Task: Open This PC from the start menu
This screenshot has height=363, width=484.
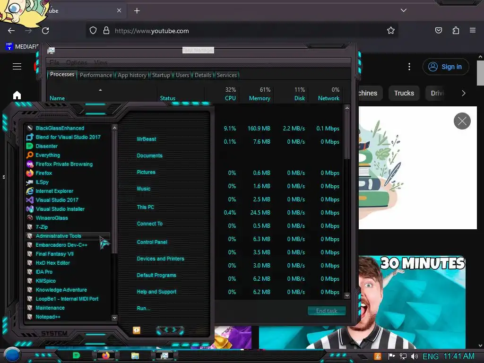Action: click(146, 207)
